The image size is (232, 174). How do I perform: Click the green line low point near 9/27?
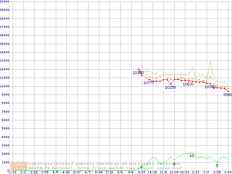(145, 170)
